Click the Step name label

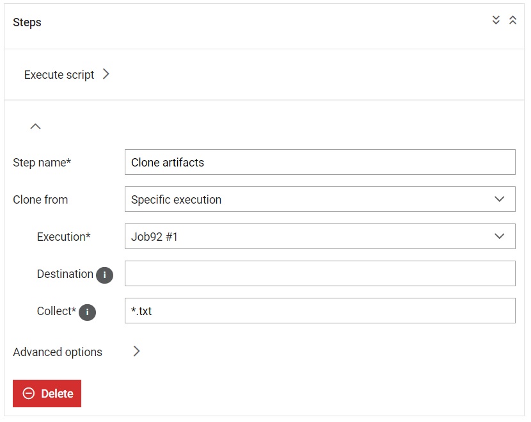pos(42,163)
